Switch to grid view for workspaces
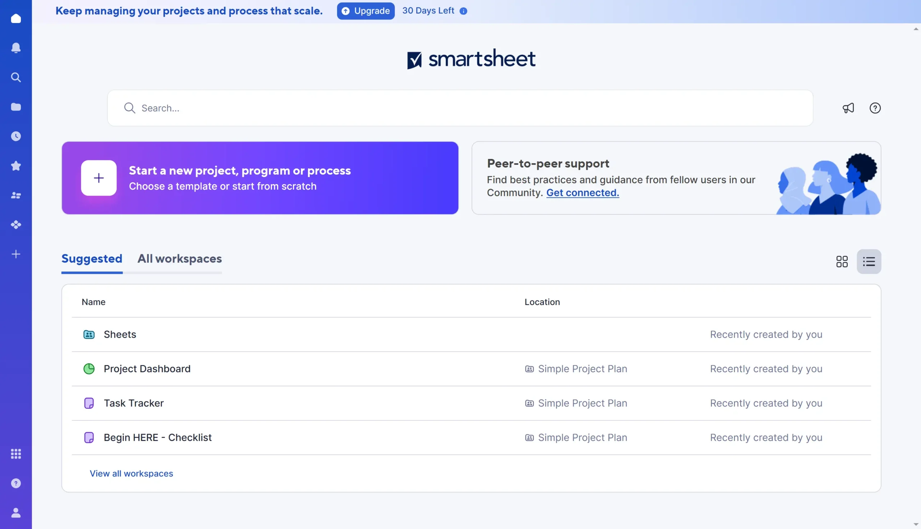 tap(842, 261)
